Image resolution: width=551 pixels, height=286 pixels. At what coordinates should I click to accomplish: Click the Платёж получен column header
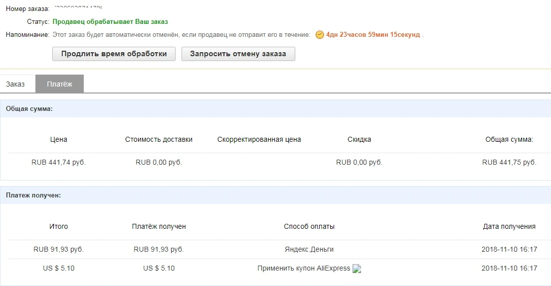click(x=159, y=226)
